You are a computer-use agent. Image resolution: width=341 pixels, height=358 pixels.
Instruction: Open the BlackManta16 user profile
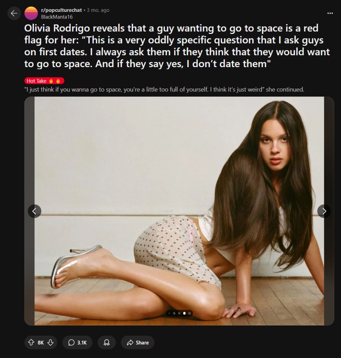57,17
